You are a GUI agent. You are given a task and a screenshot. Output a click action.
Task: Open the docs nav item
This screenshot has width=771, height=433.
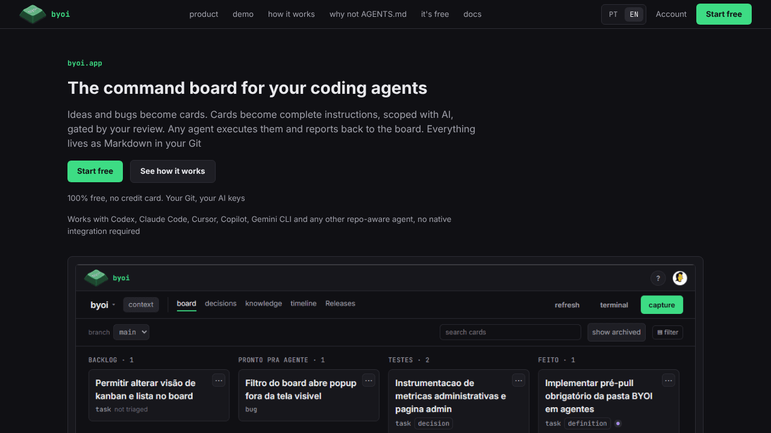[472, 14]
